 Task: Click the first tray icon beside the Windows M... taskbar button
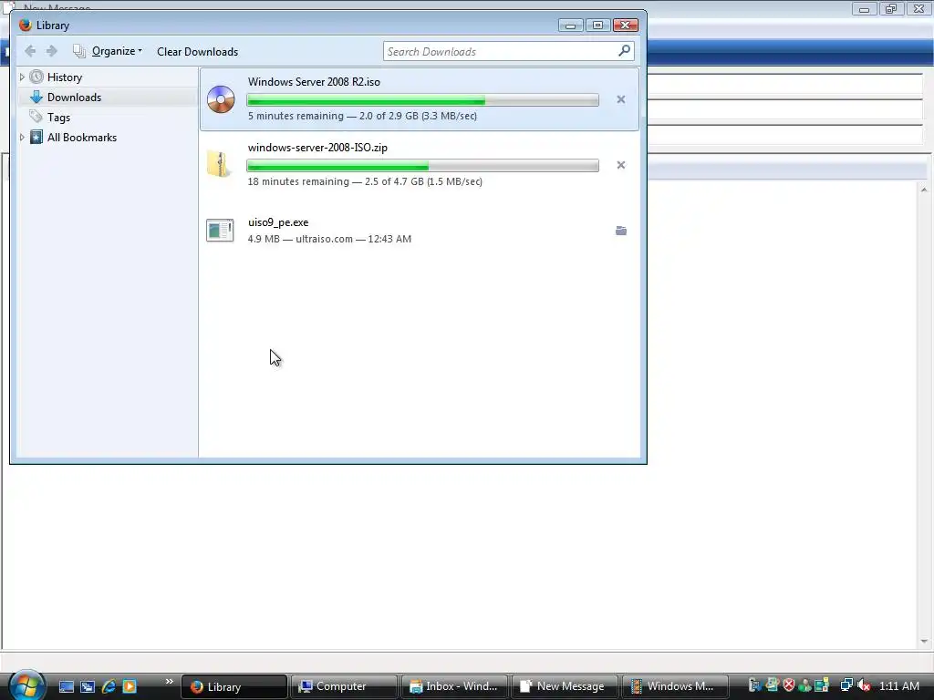(x=754, y=685)
